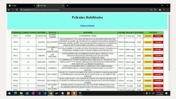Show hidden system tray icons chevron

[x=144, y=94]
